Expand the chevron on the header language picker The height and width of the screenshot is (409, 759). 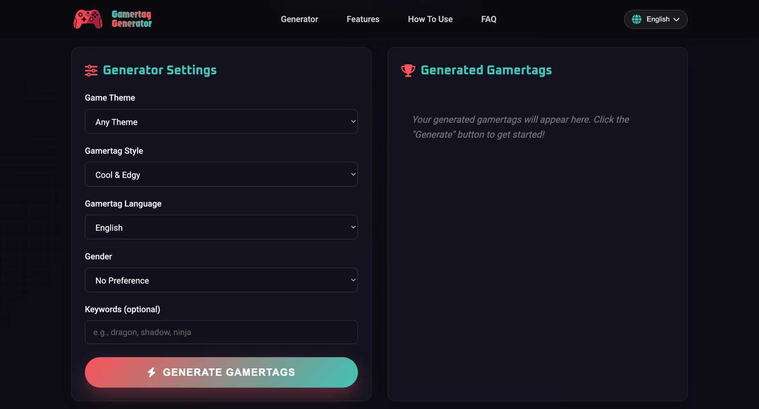click(x=677, y=19)
